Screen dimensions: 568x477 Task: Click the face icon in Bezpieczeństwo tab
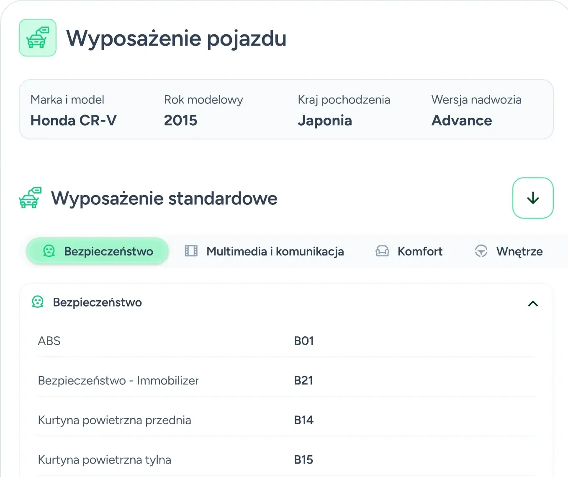coord(49,251)
